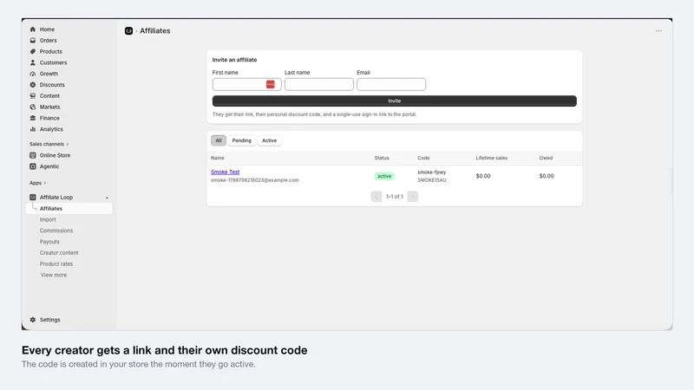Click the Agentic channel icon
This screenshot has width=694, height=390.
33,166
